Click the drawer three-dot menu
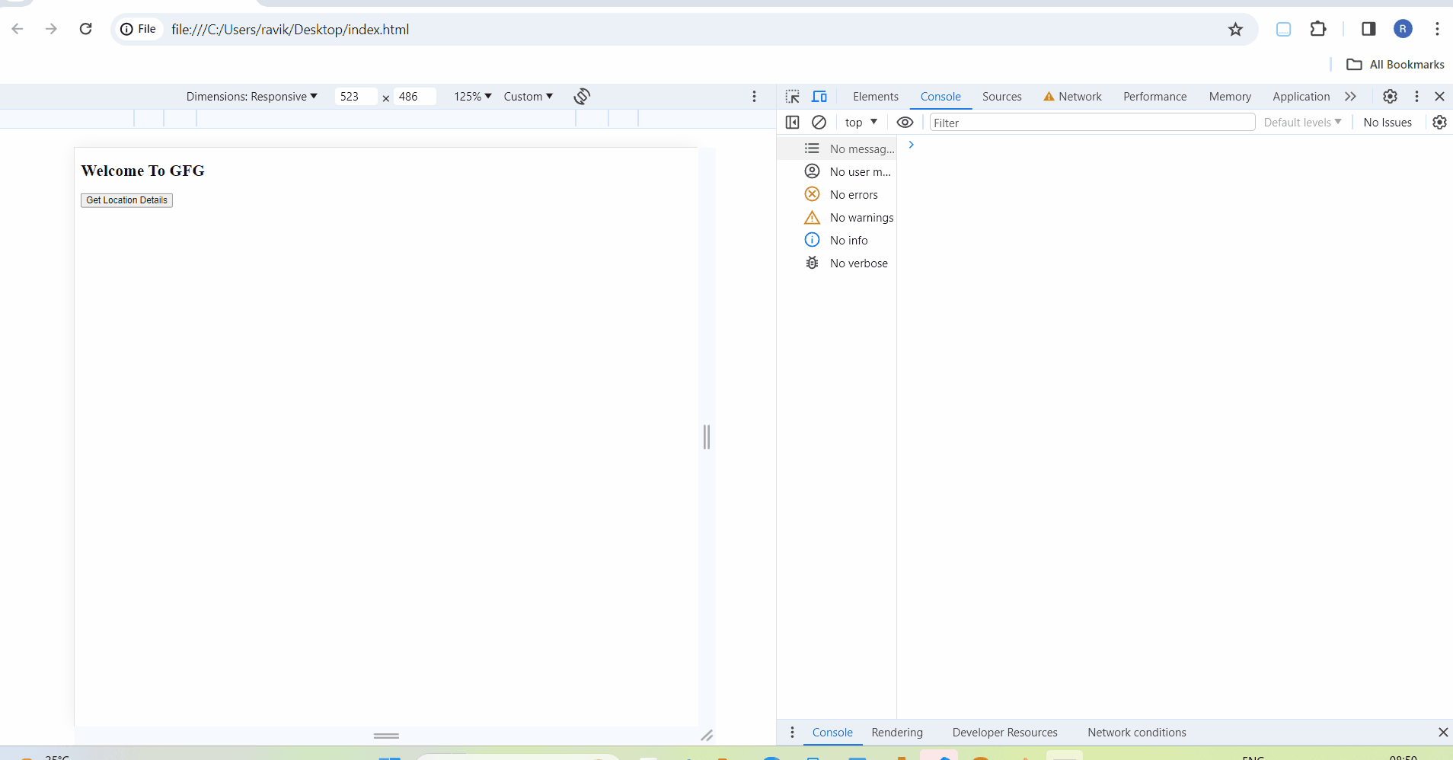The height and width of the screenshot is (760, 1453). tap(792, 732)
